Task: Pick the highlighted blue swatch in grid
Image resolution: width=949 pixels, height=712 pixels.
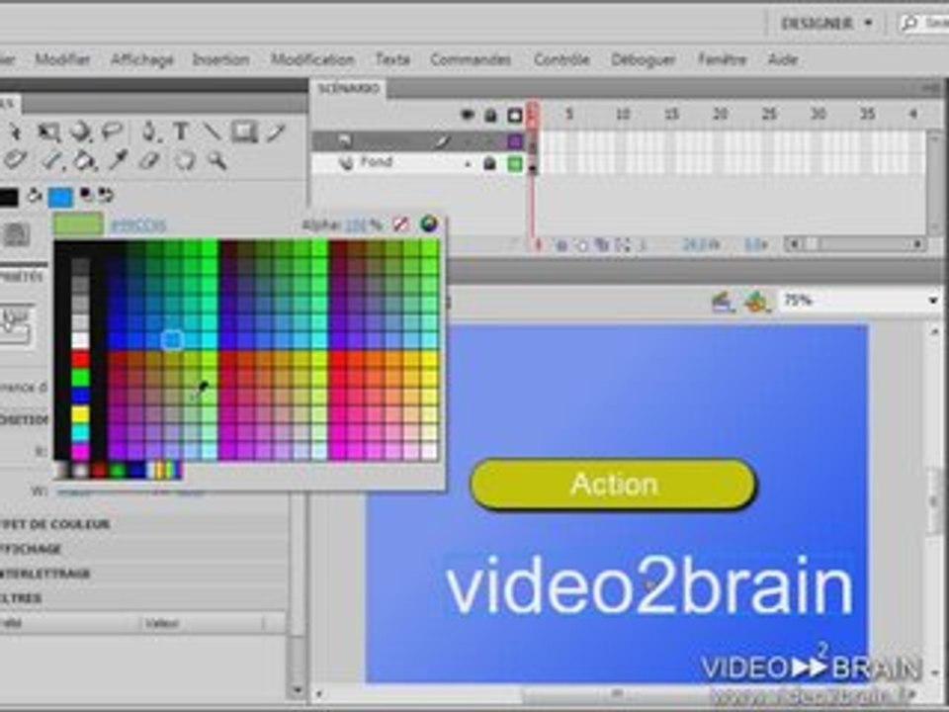Action: (x=172, y=339)
